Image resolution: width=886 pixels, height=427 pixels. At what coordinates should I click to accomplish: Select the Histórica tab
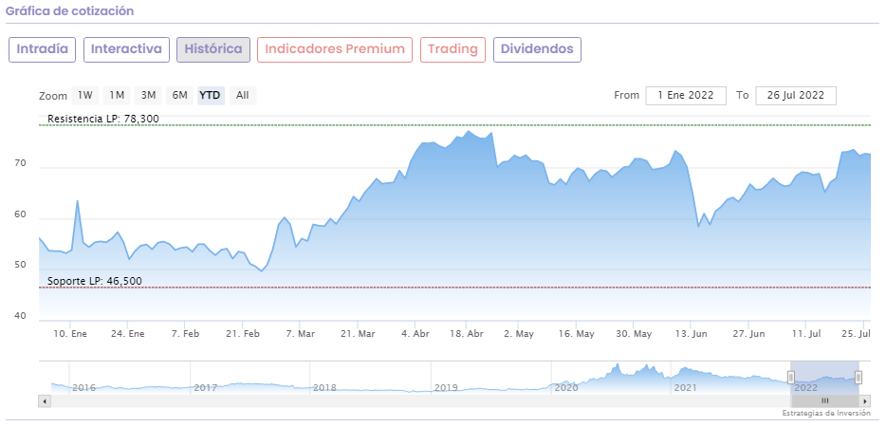[x=213, y=49]
